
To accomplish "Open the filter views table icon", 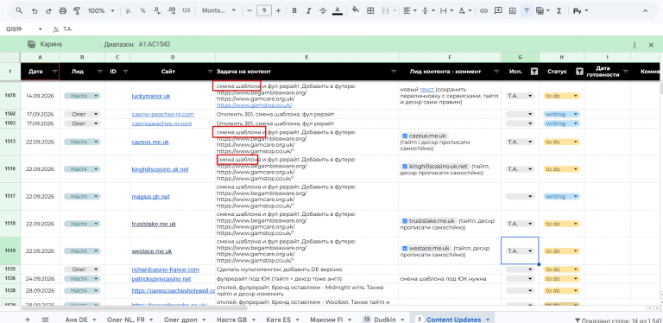I will click(x=540, y=10).
